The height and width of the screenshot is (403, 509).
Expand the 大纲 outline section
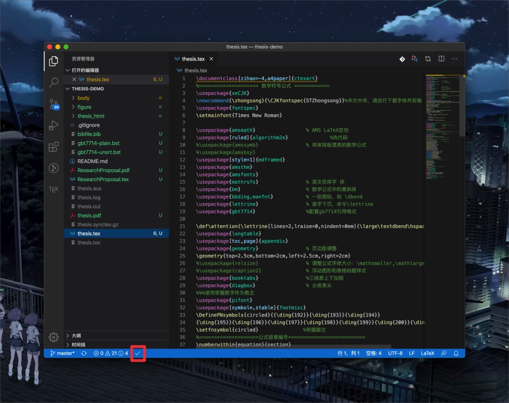click(x=76, y=336)
